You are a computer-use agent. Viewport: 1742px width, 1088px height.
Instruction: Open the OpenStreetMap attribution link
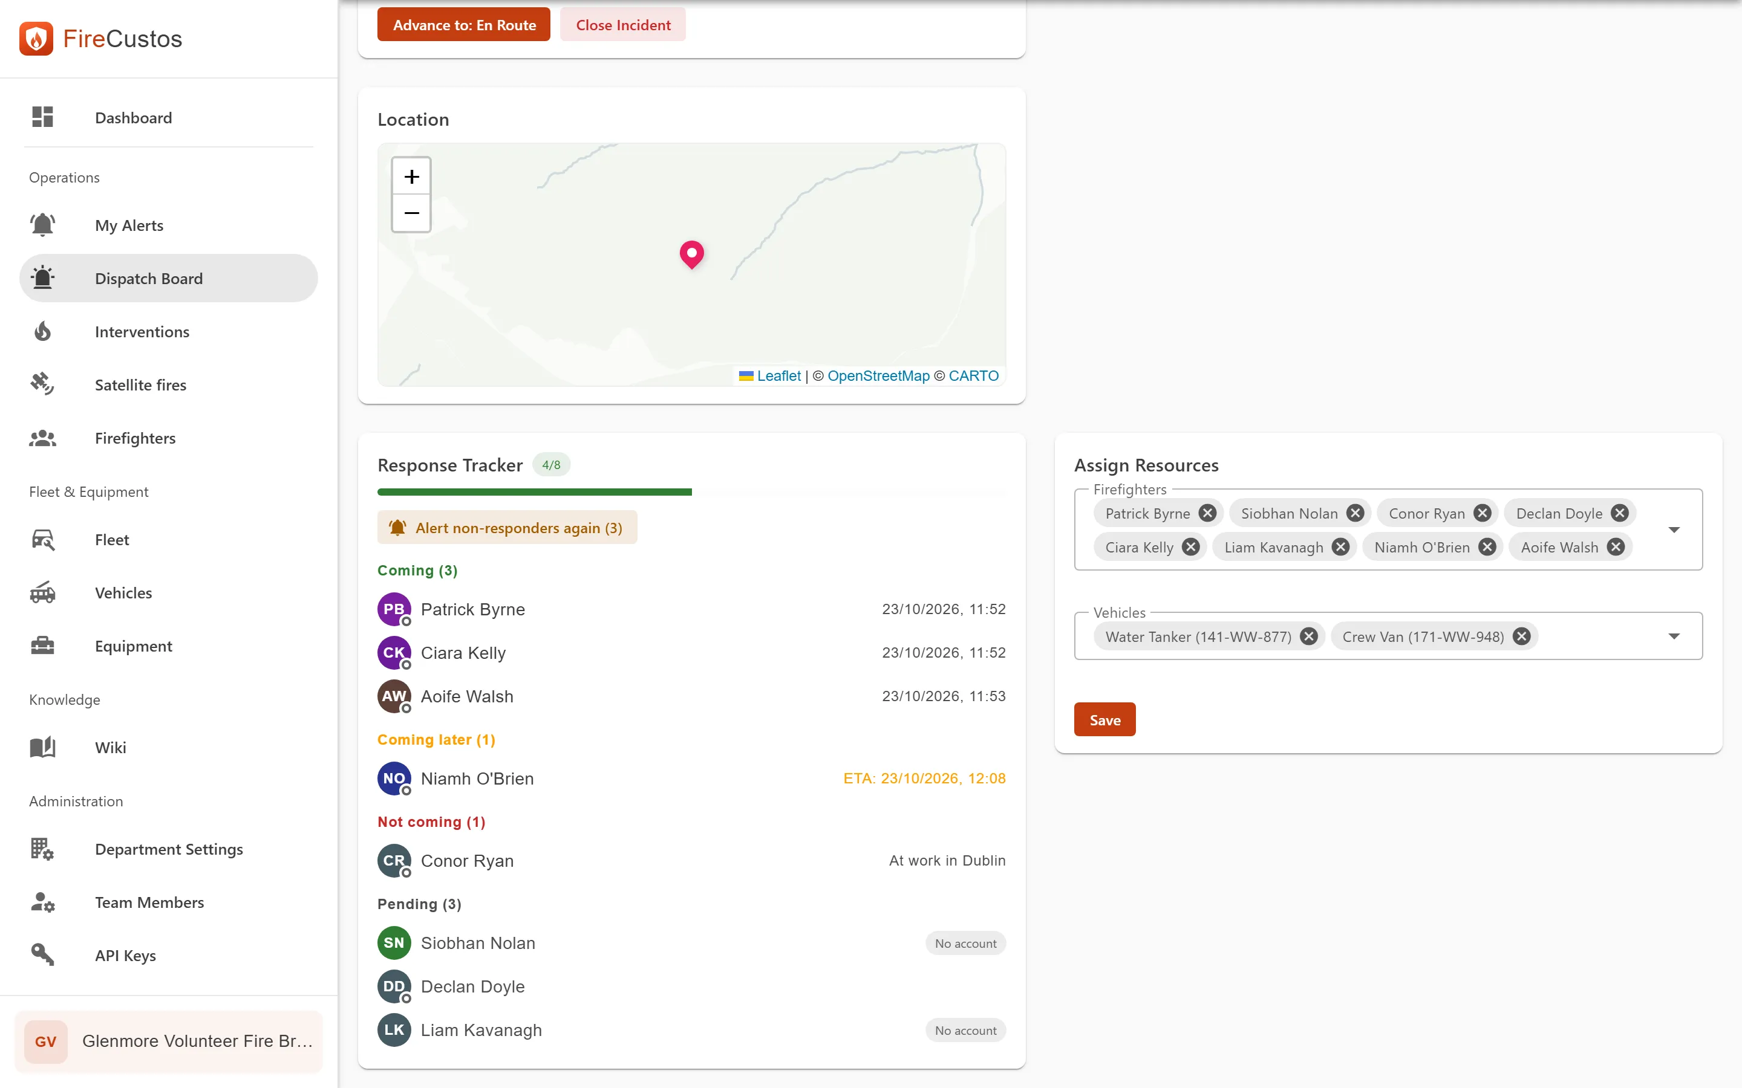878,375
